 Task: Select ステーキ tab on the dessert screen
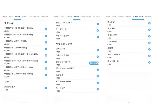(x=69, y=17)
